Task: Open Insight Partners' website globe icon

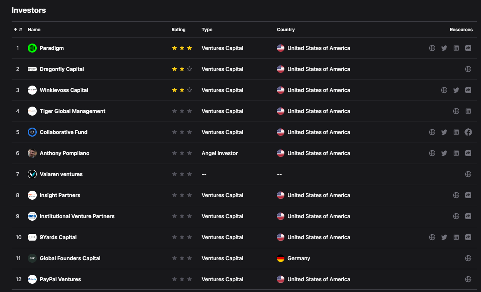Action: (456, 195)
